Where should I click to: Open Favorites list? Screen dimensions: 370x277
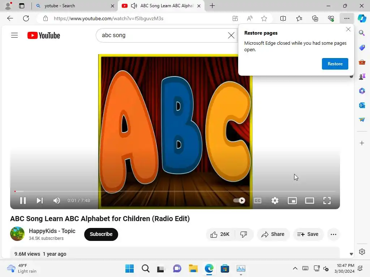click(x=299, y=18)
